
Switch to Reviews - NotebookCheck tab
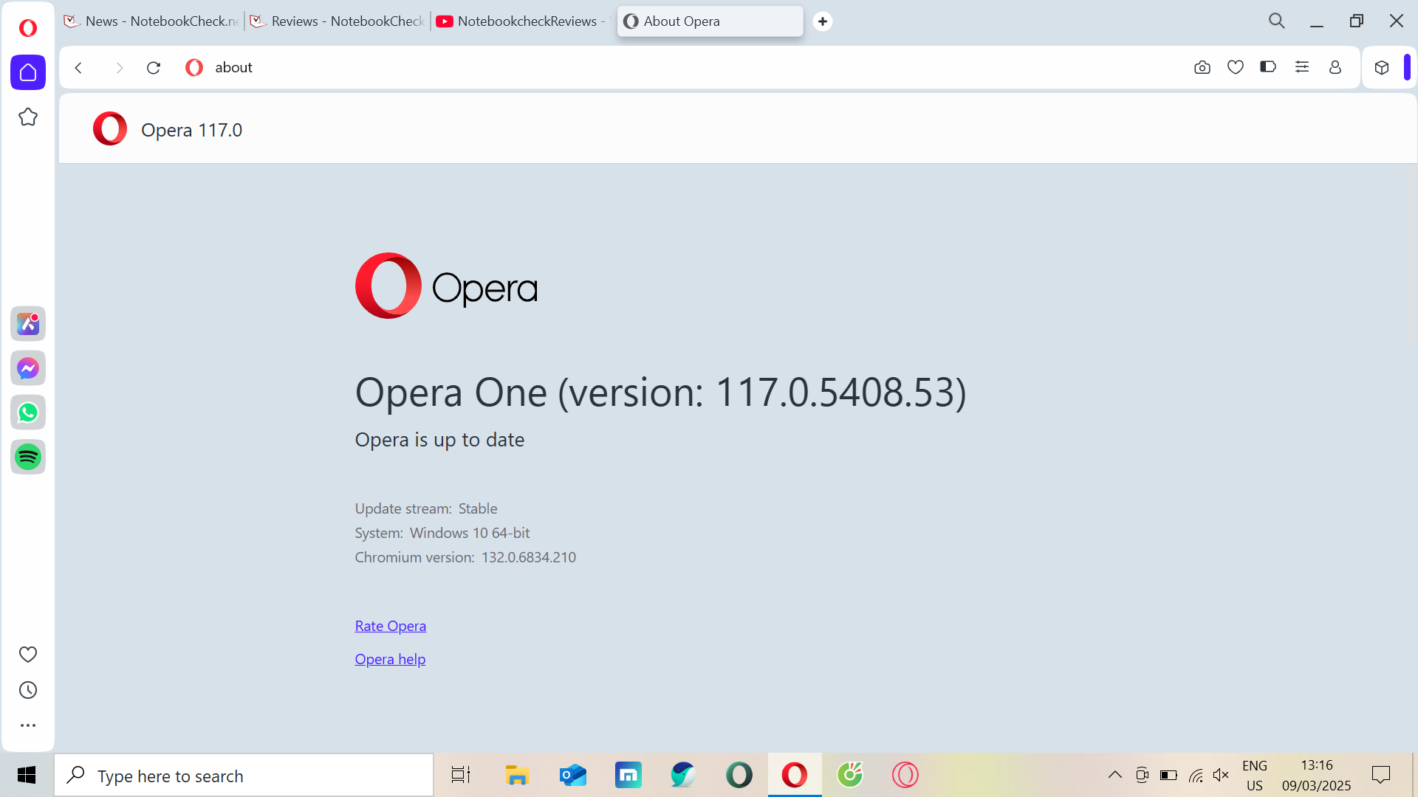click(338, 21)
